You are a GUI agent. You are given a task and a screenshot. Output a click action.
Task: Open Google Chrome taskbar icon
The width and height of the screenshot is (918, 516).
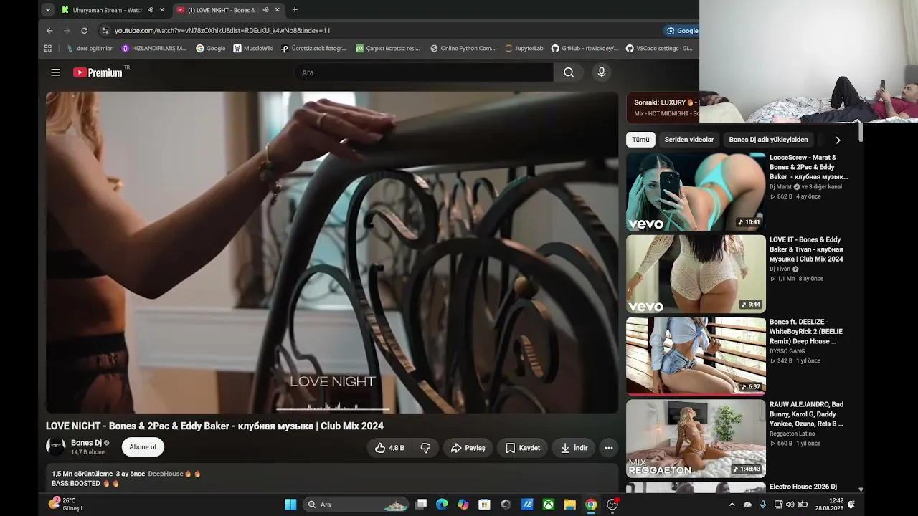click(590, 505)
